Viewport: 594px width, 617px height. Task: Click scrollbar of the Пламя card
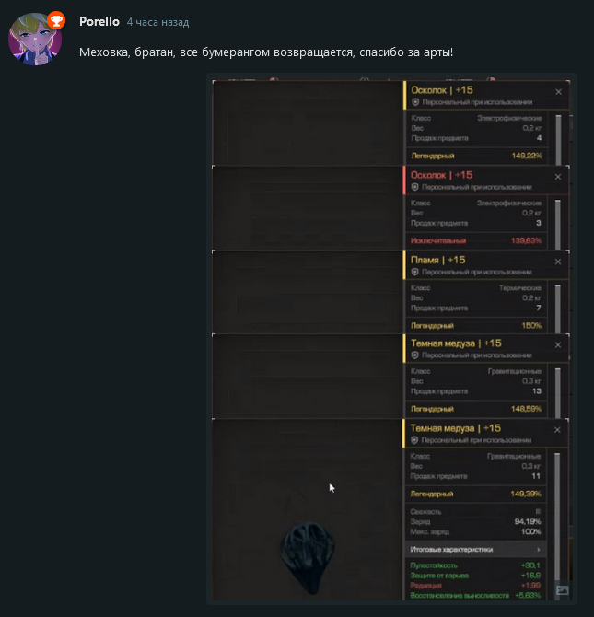coord(558,309)
